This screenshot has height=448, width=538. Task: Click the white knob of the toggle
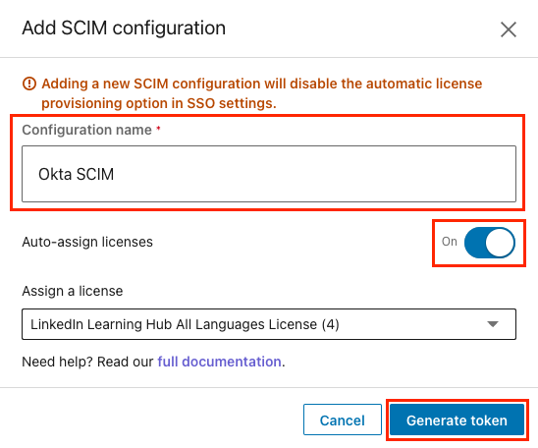tap(500, 243)
